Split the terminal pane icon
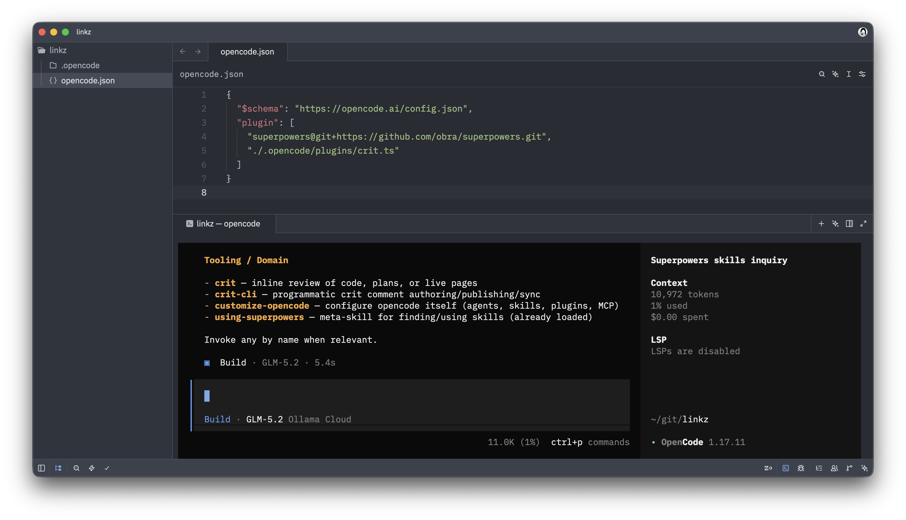Image resolution: width=906 pixels, height=520 pixels. [849, 224]
